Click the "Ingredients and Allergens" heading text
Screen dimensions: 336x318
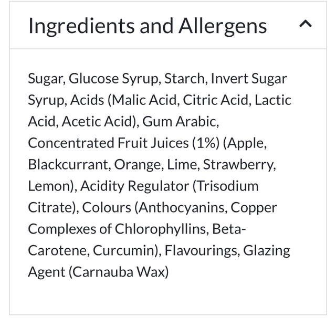148,26
